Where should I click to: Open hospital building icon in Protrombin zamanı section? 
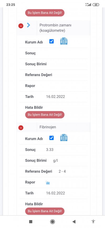tap(64, 41)
